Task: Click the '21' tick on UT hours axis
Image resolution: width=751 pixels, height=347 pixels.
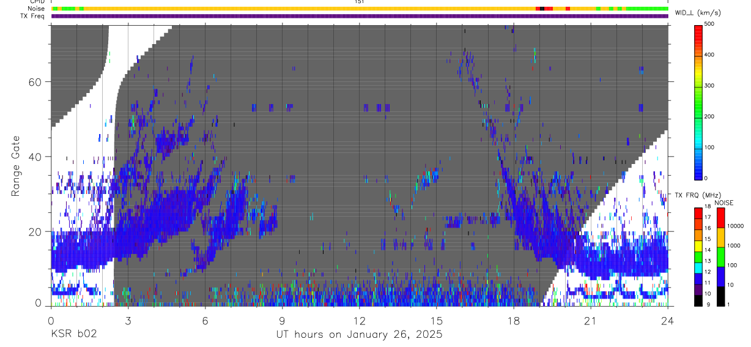Action: pos(591,320)
